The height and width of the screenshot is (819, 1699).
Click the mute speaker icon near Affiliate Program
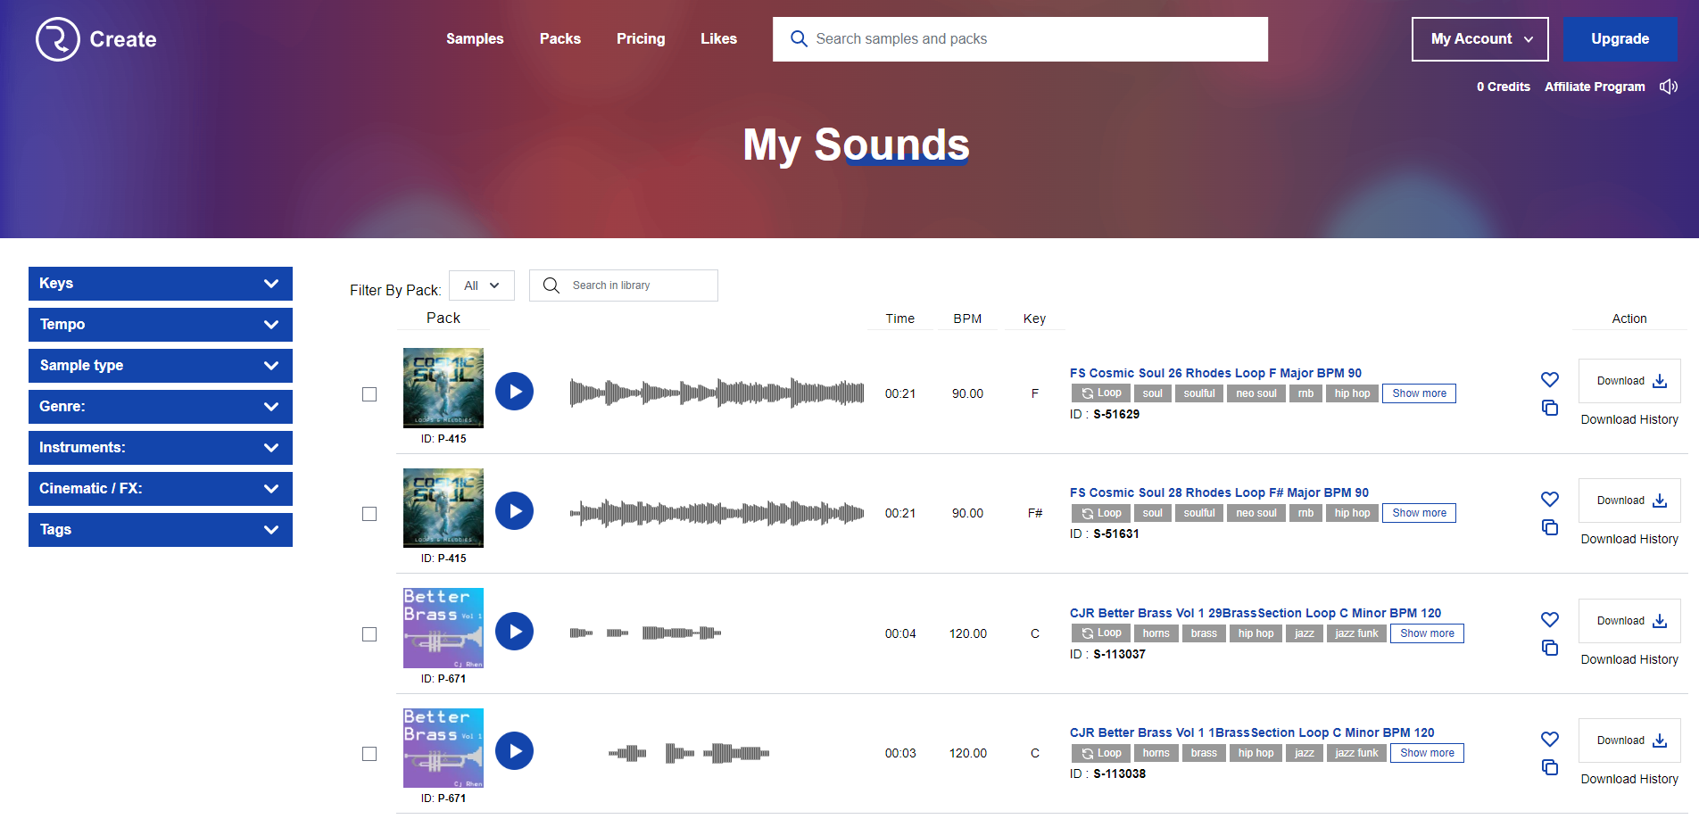1669,86
